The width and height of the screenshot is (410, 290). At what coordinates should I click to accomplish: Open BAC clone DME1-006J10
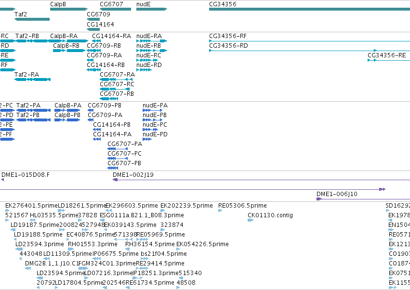(337, 194)
